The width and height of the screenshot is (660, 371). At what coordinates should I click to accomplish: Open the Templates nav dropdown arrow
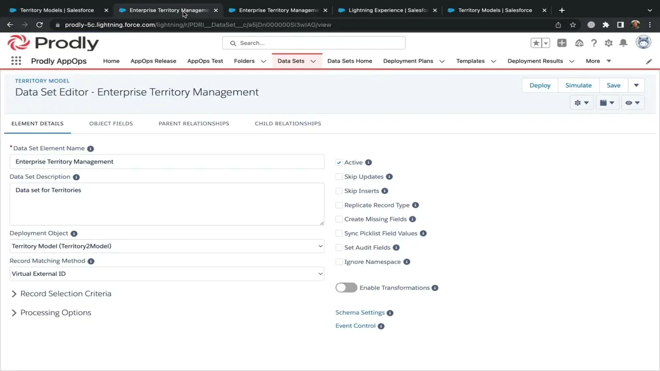[493, 61]
